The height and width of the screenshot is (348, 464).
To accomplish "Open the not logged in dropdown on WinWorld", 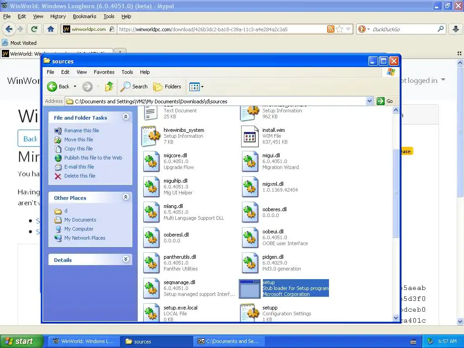I will coord(443,80).
